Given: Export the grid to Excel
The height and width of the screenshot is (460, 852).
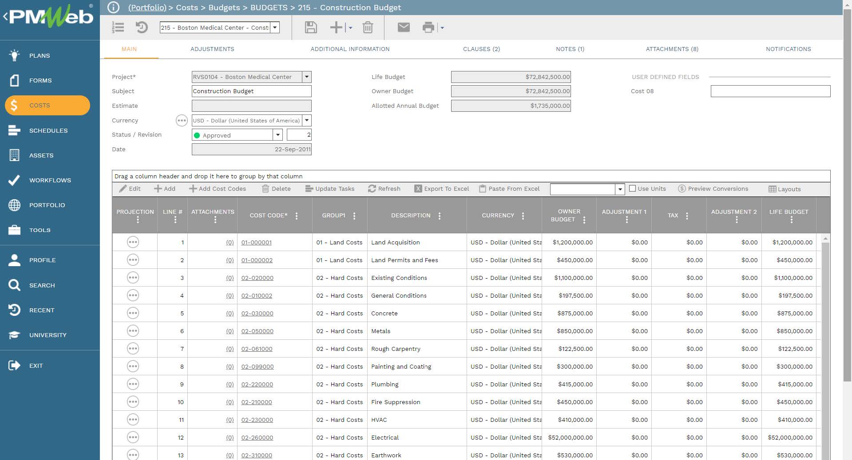Looking at the screenshot, I should point(441,189).
